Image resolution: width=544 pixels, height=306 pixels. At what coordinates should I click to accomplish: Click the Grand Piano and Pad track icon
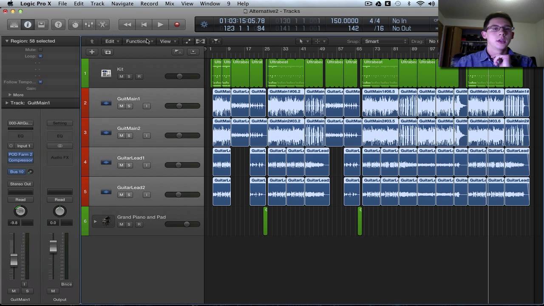pyautogui.click(x=106, y=221)
